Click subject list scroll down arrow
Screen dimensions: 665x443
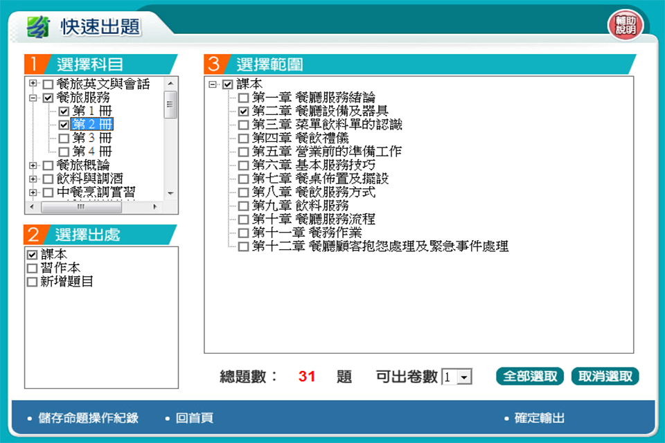(x=170, y=193)
